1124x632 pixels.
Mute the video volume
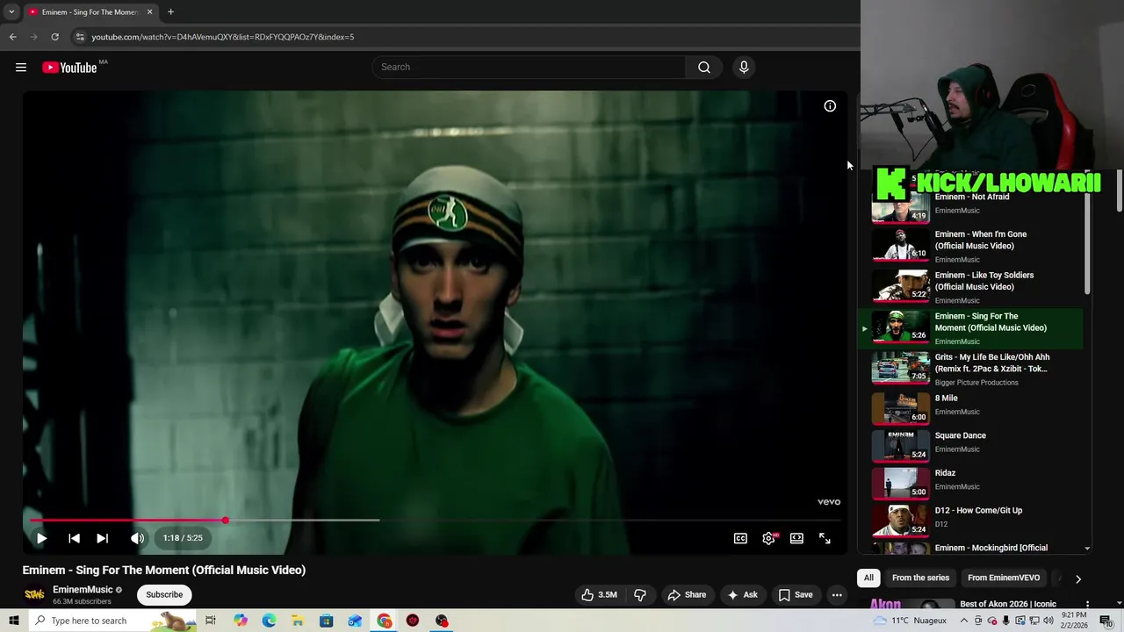[x=137, y=538]
